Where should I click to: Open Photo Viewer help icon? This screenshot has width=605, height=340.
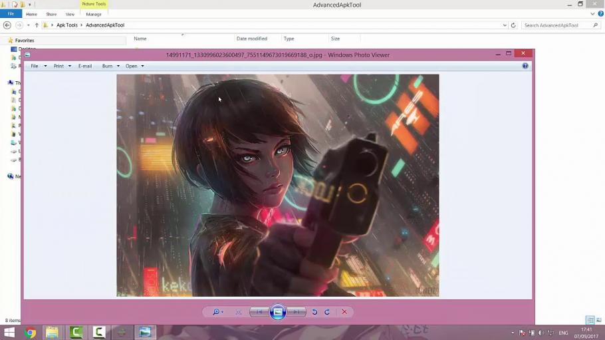pyautogui.click(x=525, y=66)
